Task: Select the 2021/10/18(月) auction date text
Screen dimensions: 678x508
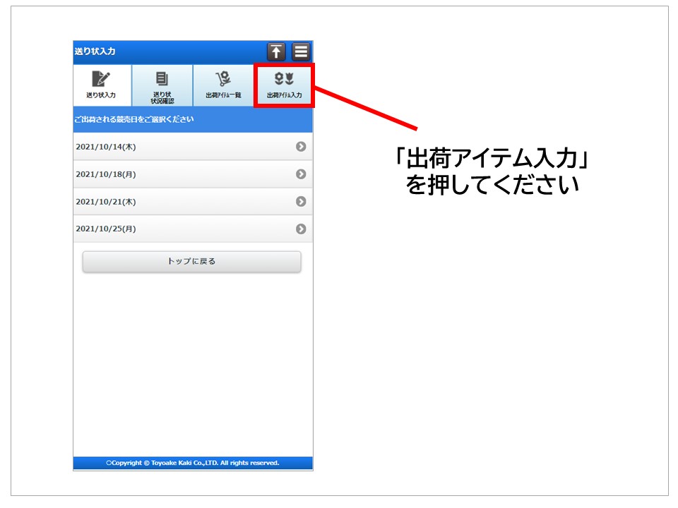Action: pos(106,174)
